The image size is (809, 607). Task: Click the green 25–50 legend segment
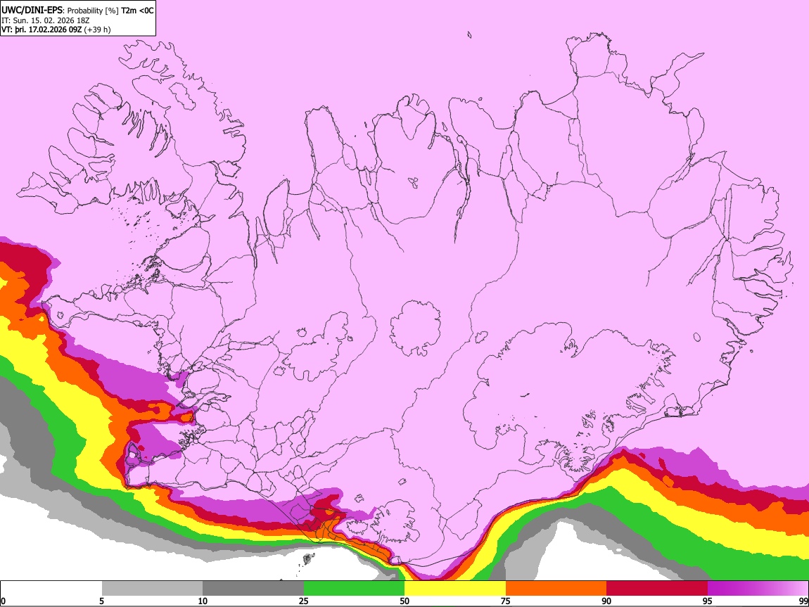pyautogui.click(x=354, y=589)
